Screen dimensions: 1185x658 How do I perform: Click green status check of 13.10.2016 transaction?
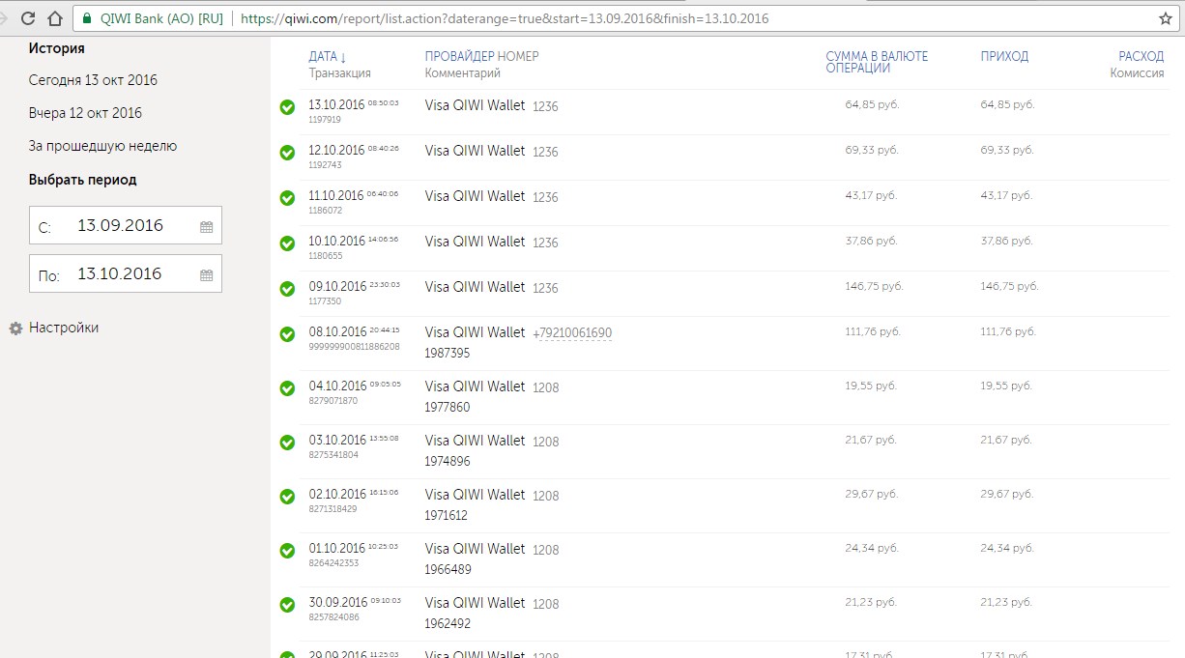(x=287, y=107)
